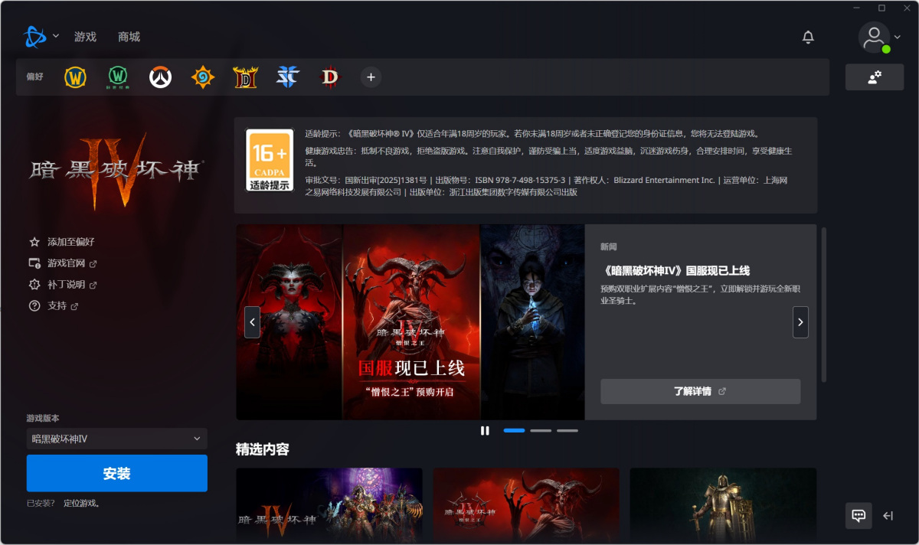This screenshot has width=919, height=545.
Task: Select the StarCraft game icon
Action: tap(288, 77)
